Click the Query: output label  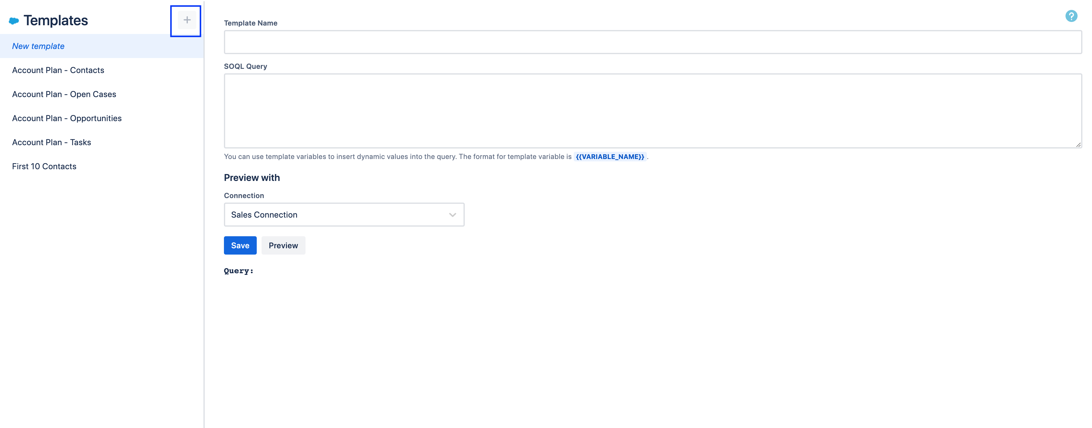coord(238,271)
